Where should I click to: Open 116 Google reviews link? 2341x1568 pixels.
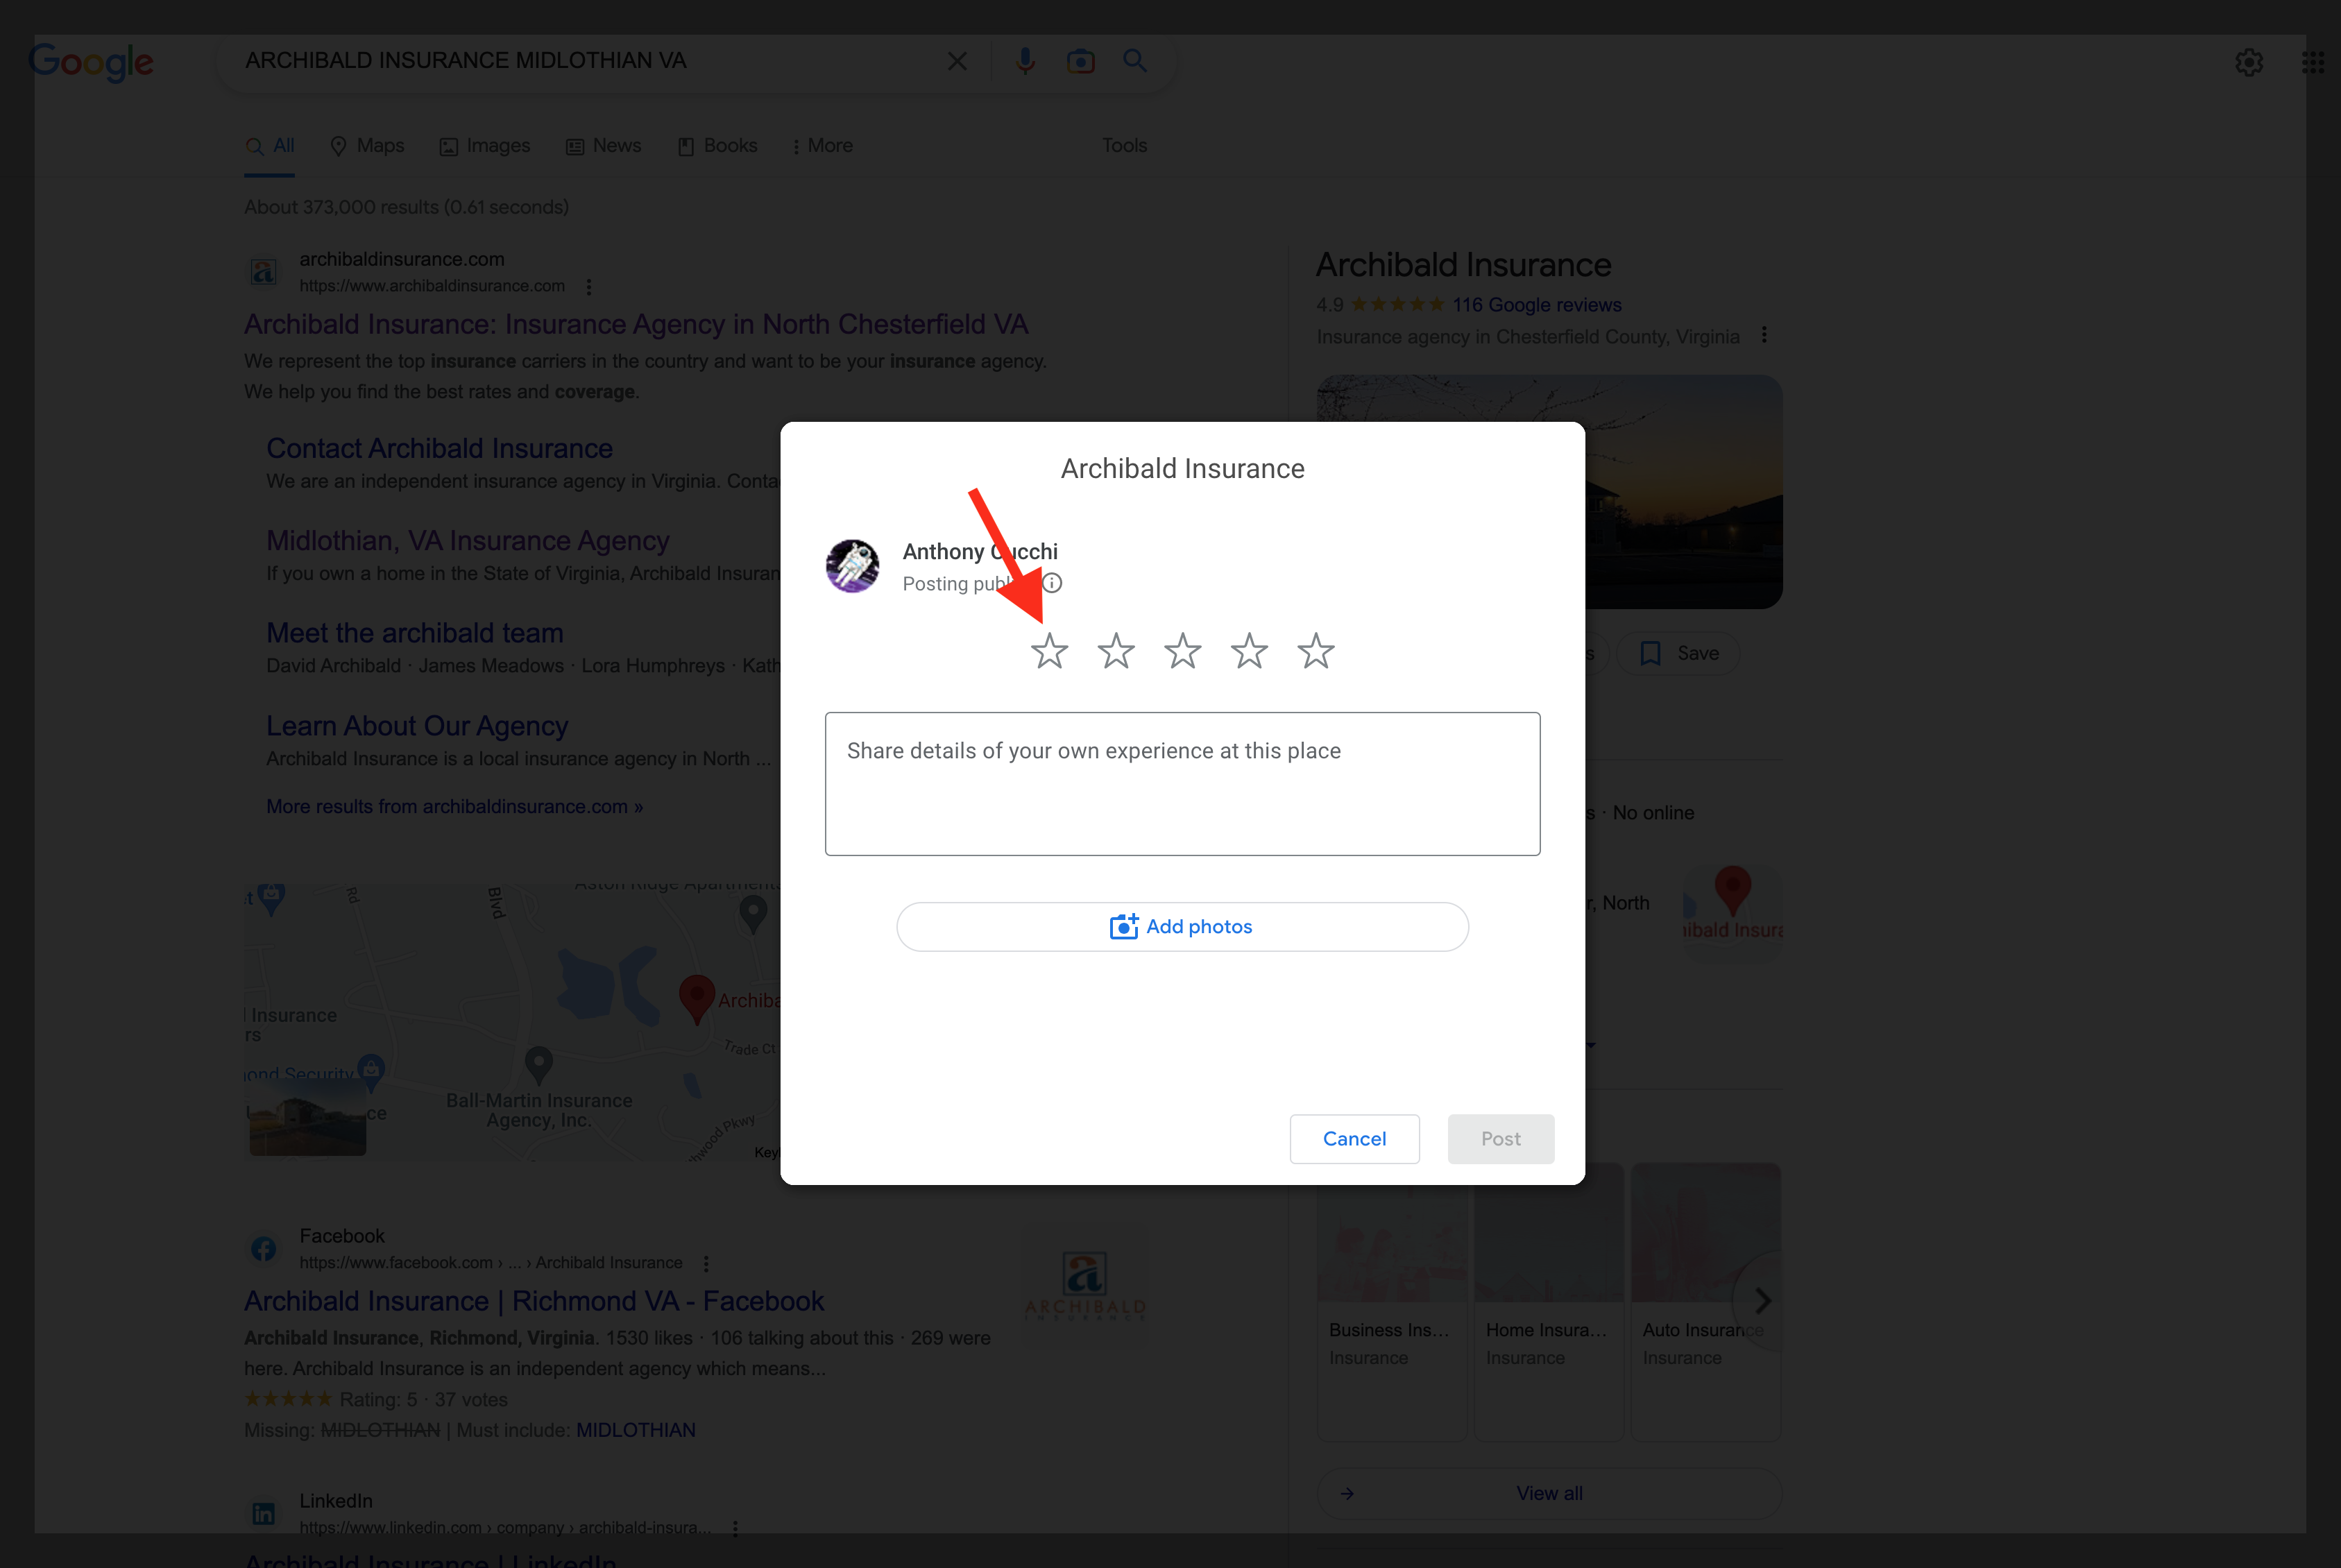1536,305
